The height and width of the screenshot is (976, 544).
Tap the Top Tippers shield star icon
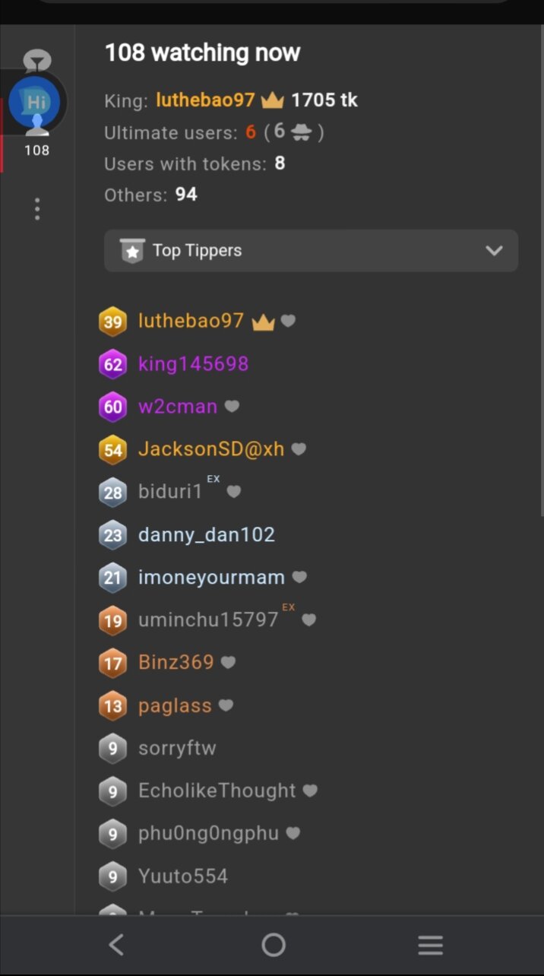pyautogui.click(x=133, y=251)
